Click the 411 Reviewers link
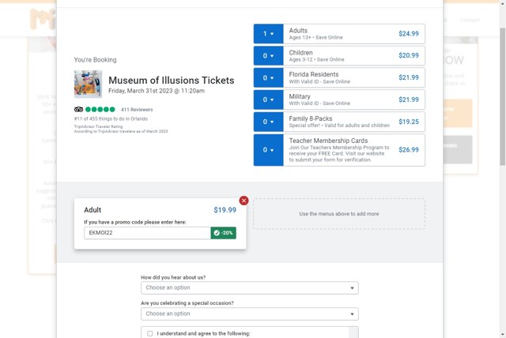This screenshot has height=338, width=506. point(137,110)
